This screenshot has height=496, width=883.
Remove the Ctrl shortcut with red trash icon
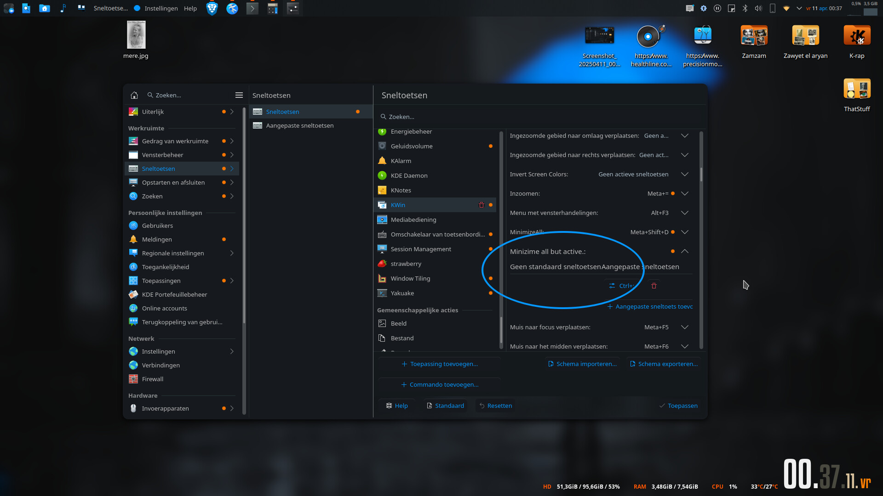654,286
